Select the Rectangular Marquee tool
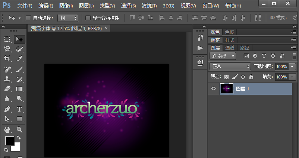Screen dimensions: 299x158 [x=7, y=39]
